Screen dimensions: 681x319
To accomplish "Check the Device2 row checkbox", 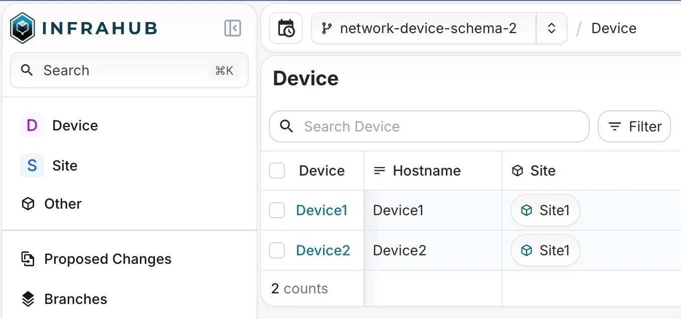I will (x=277, y=250).
